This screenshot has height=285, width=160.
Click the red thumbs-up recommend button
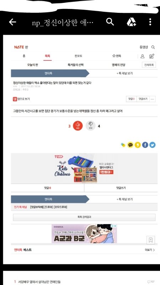click(x=78, y=126)
